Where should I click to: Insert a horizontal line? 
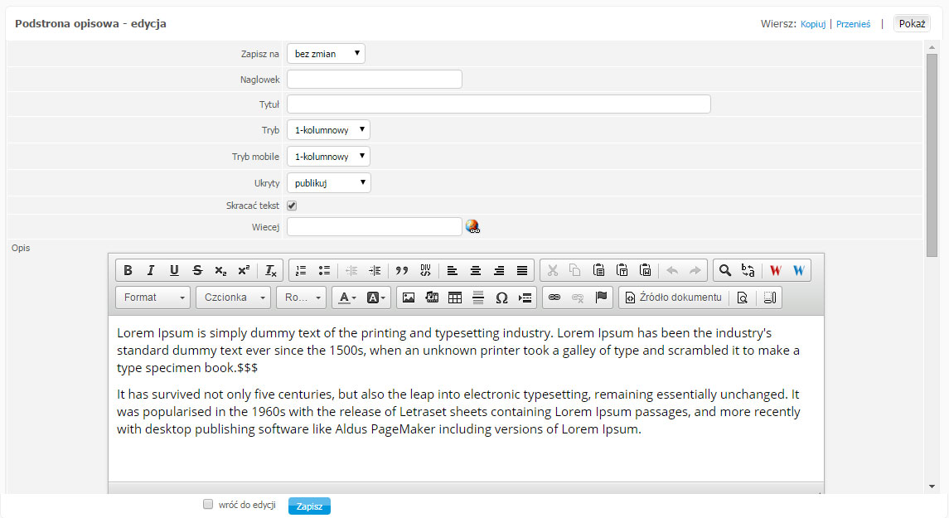(478, 298)
